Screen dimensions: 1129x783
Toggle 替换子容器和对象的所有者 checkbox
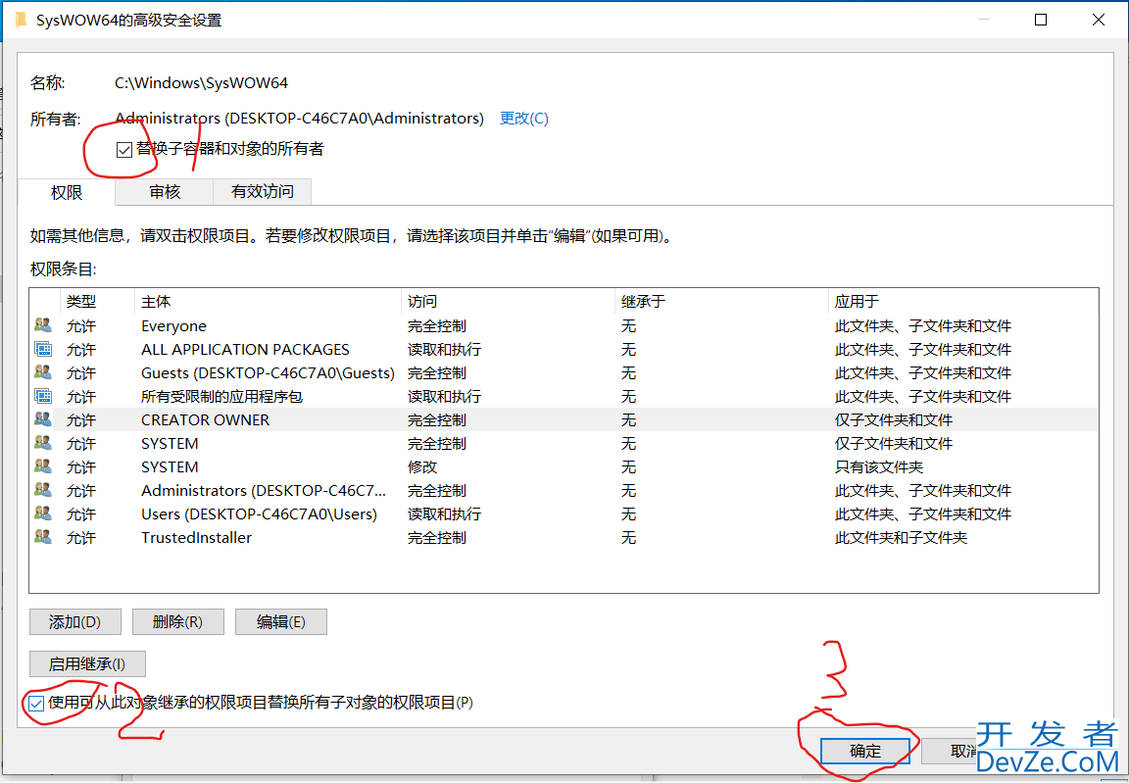pos(123,150)
